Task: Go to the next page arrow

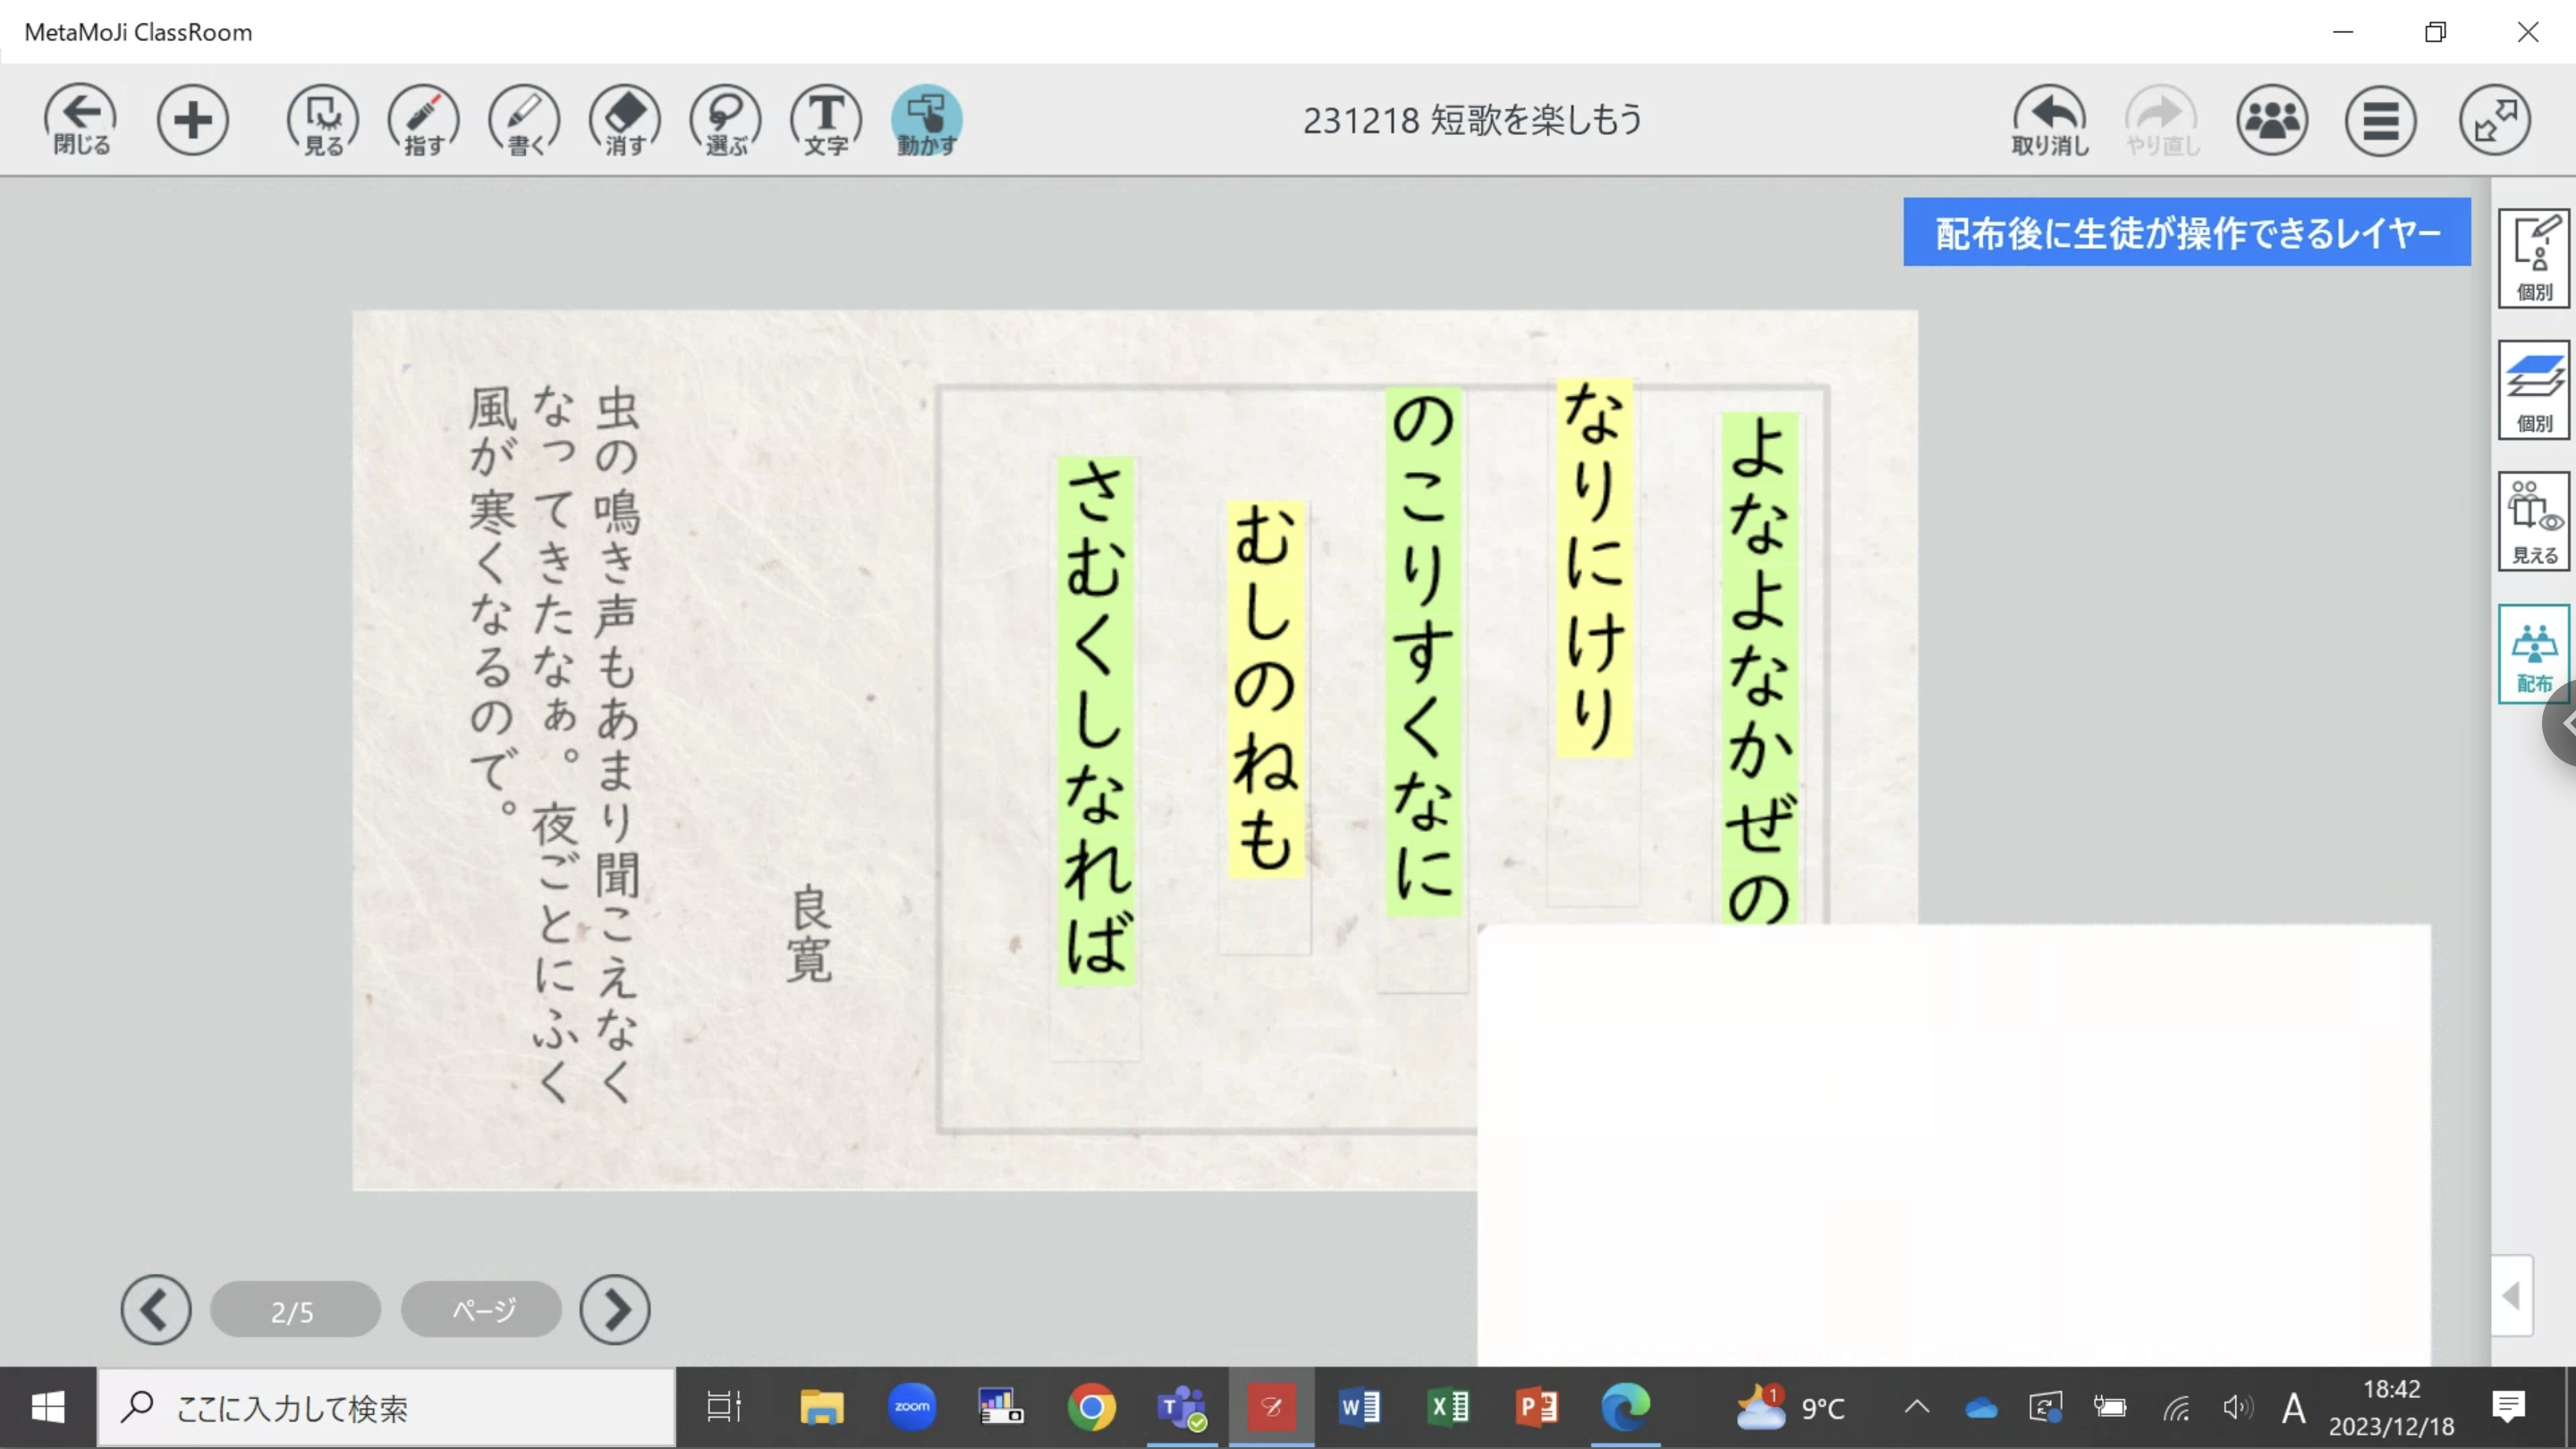Action: tap(615, 1309)
